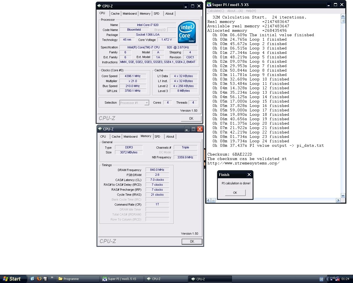Launch Firefox from quick launch
The width and height of the screenshot is (353, 283).
[39, 279]
